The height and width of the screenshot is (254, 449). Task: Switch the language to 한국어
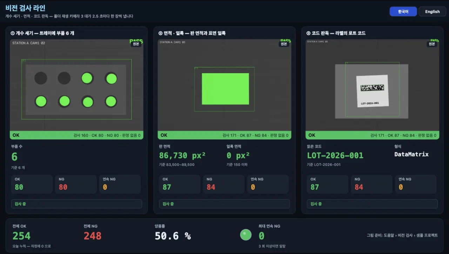click(403, 12)
